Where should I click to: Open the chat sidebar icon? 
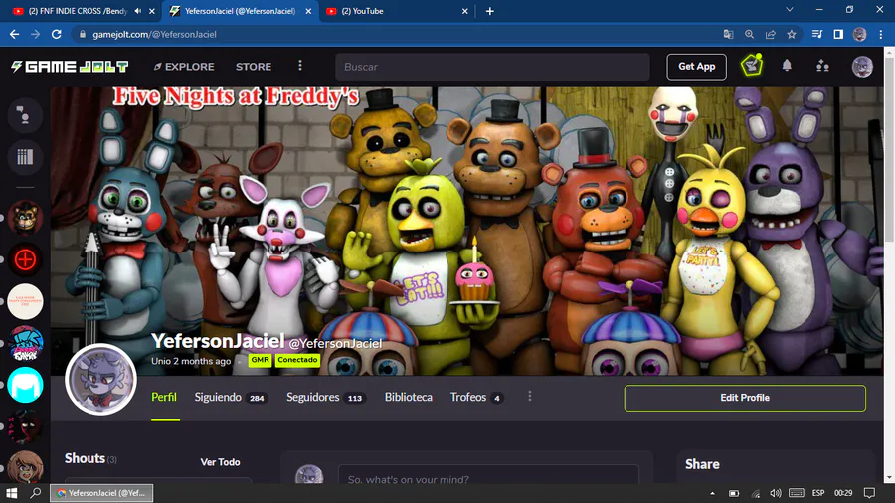tap(25, 115)
